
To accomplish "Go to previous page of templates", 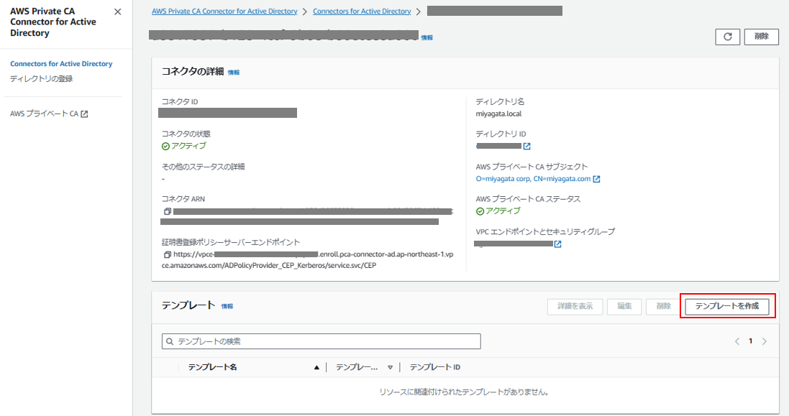I will click(737, 342).
